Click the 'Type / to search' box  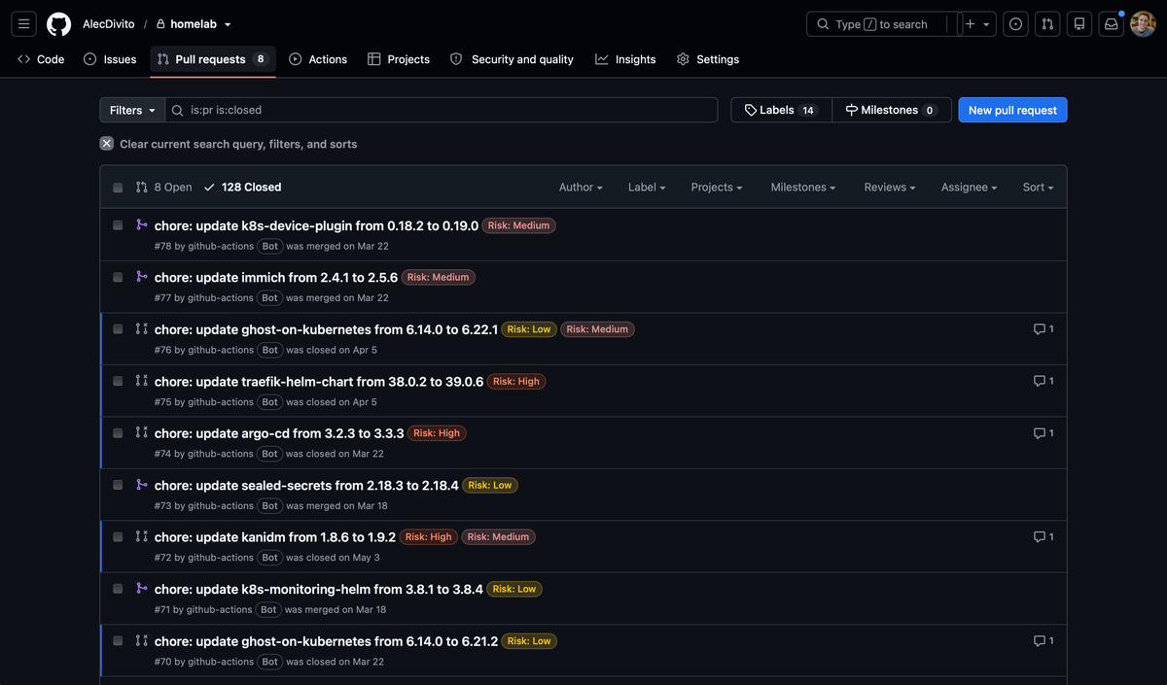click(881, 24)
